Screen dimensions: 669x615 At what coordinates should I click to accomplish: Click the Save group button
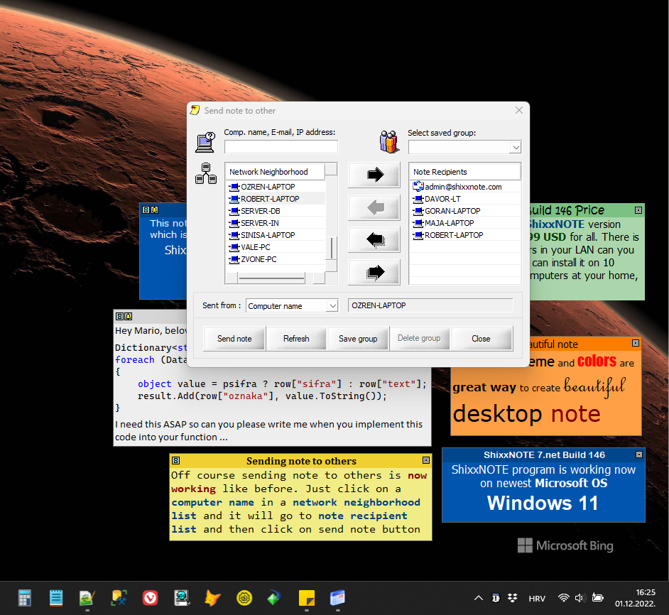pos(358,339)
